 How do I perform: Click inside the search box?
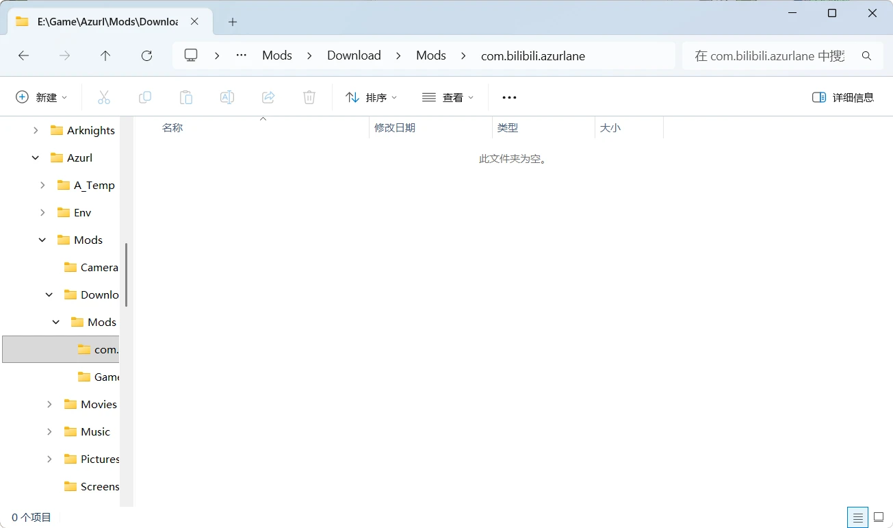(x=766, y=55)
